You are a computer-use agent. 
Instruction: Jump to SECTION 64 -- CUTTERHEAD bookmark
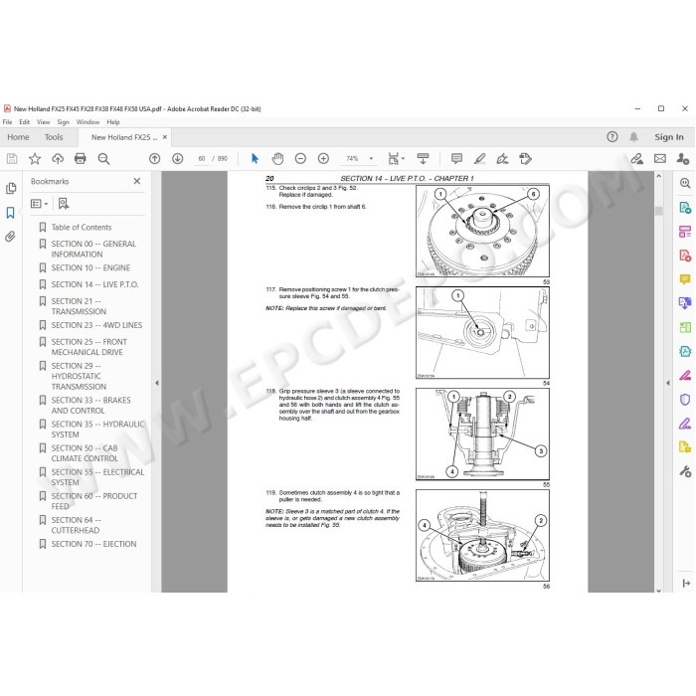[76, 525]
